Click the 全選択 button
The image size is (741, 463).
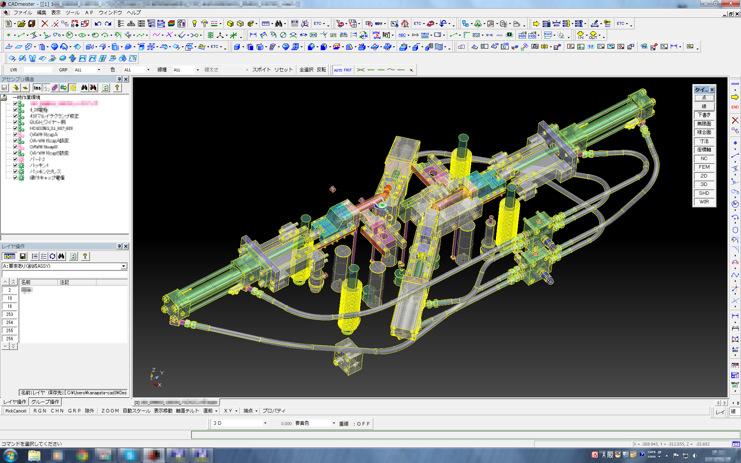[306, 70]
